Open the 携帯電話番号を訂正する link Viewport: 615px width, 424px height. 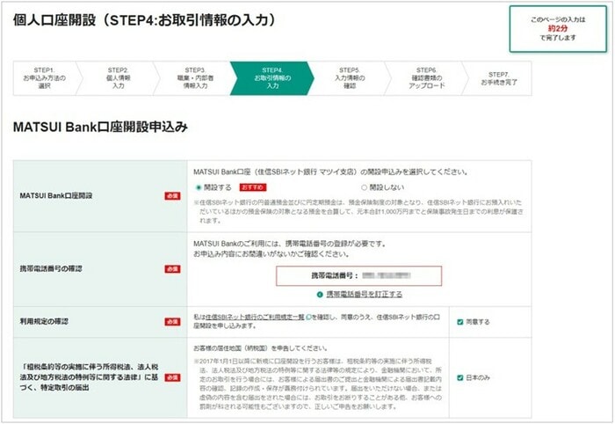[365, 294]
